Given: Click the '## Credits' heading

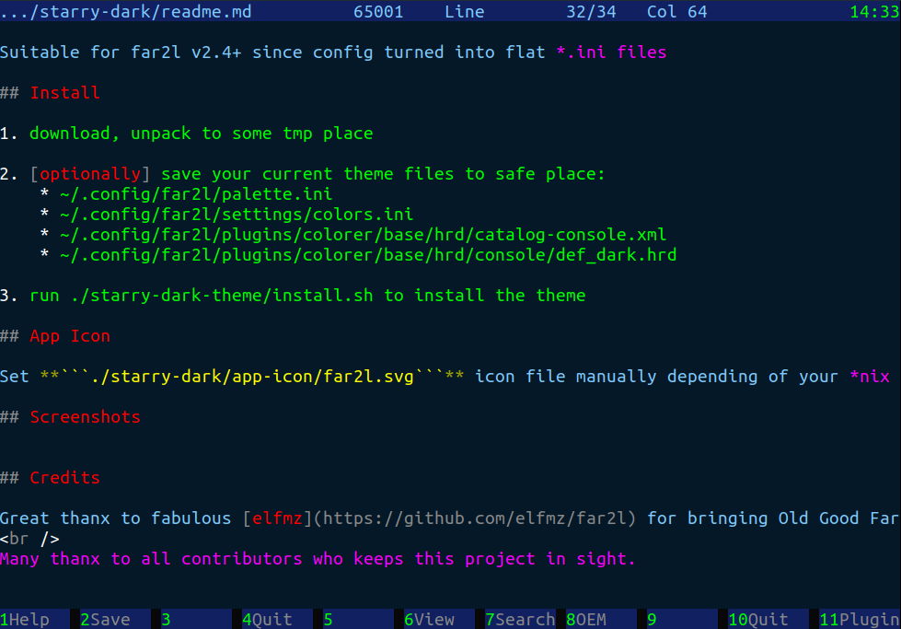Looking at the screenshot, I should [x=50, y=478].
